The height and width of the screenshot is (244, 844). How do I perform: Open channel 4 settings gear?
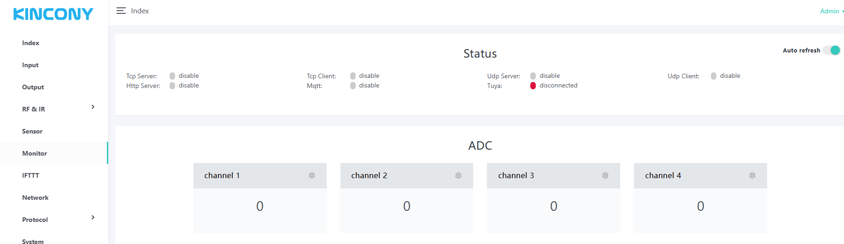coord(752,175)
